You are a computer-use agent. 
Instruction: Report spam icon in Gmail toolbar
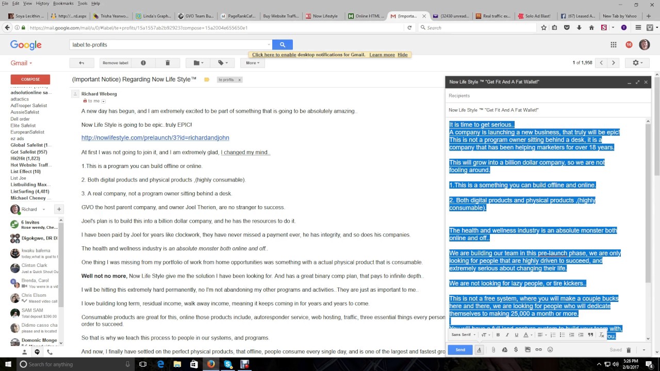pyautogui.click(x=143, y=63)
